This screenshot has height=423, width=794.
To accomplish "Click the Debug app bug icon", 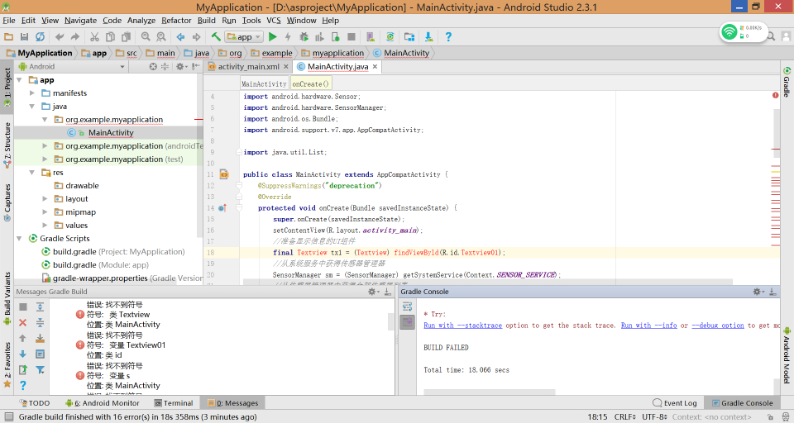I will pos(304,37).
